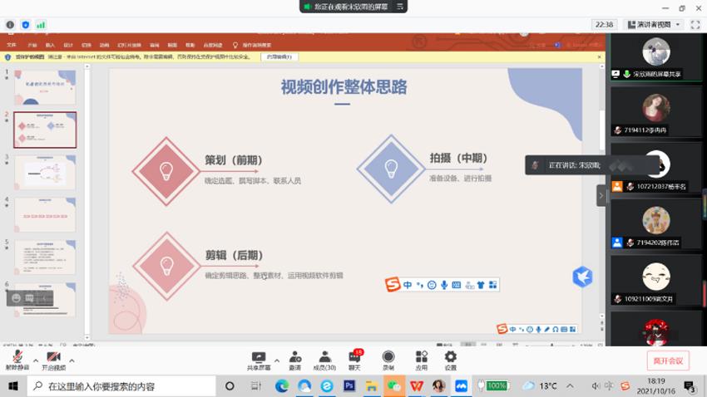Open Photoshop from the Windows taskbar
The height and width of the screenshot is (397, 707).
[x=349, y=386]
